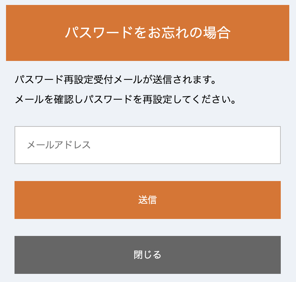
Task: Click the メールアドレス placeholder text
Action: click(x=59, y=145)
